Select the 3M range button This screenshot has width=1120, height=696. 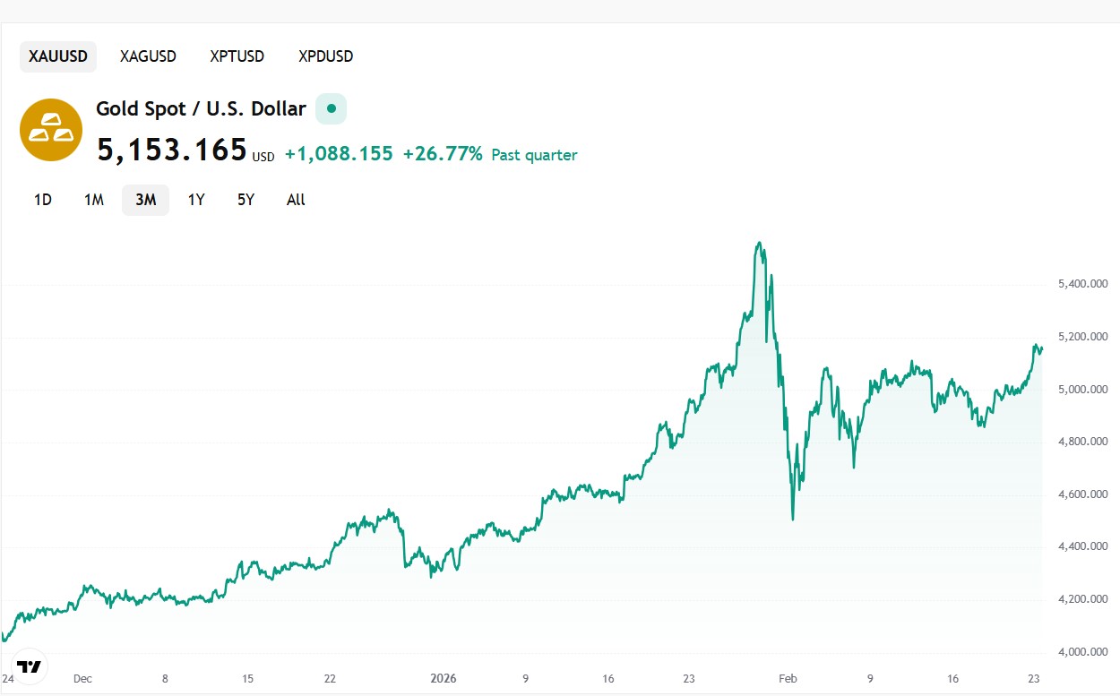point(145,200)
